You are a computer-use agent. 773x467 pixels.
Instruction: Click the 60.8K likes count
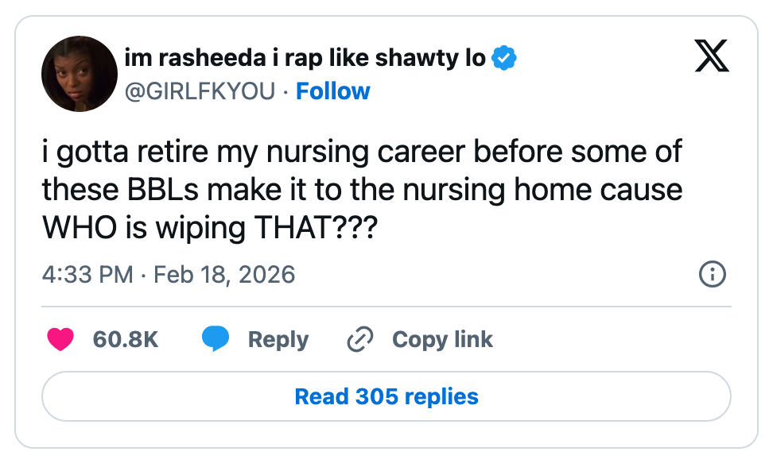tap(126, 340)
